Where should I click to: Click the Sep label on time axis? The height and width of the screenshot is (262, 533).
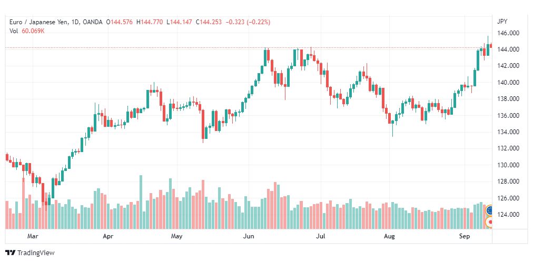click(x=465, y=236)
